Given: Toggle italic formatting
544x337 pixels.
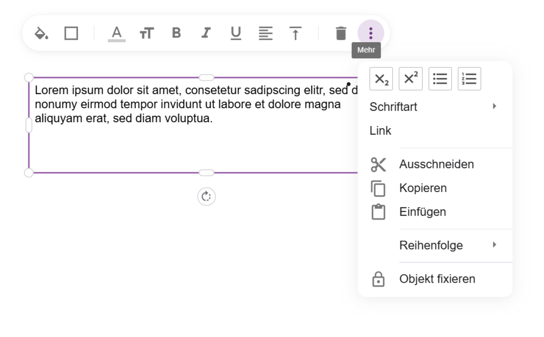Looking at the screenshot, I should pyautogui.click(x=206, y=33).
